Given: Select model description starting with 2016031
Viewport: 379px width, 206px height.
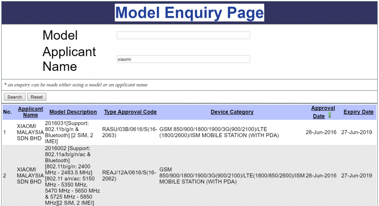Looking at the screenshot, I should [69, 132].
